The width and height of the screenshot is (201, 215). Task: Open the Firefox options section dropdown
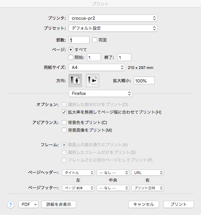click(101, 94)
